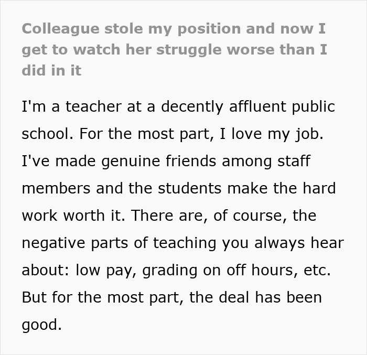Place cursor on the word "school."
Screen dimensions: 367x355
click(x=48, y=134)
